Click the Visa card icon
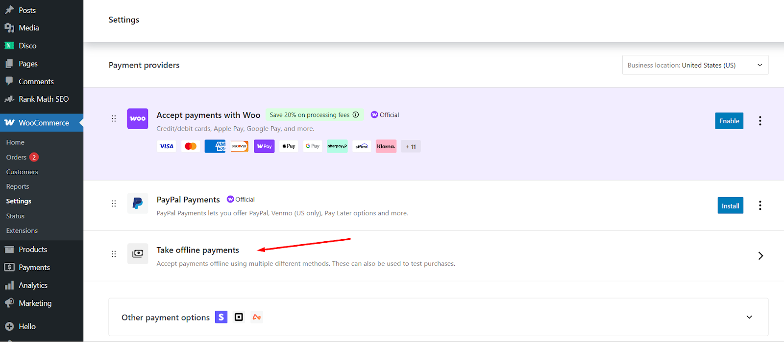Viewport: 784px width, 342px height. (167, 146)
